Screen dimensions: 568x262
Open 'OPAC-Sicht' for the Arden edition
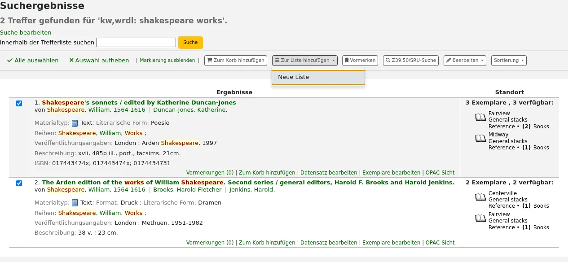[x=440, y=243]
